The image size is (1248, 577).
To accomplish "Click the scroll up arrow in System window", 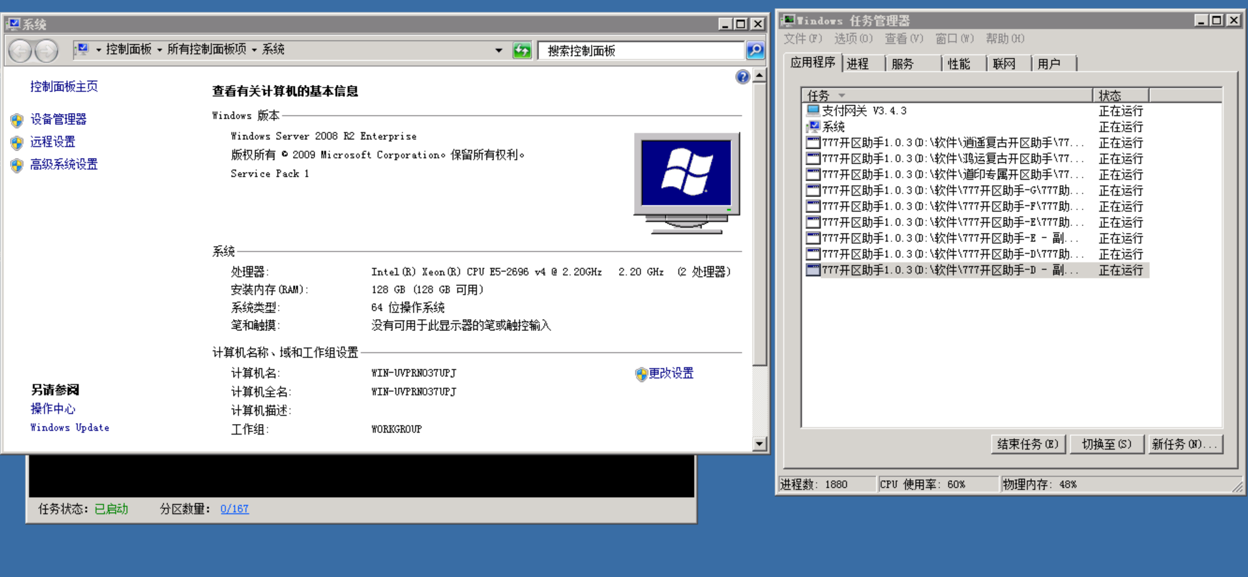I will coord(759,76).
